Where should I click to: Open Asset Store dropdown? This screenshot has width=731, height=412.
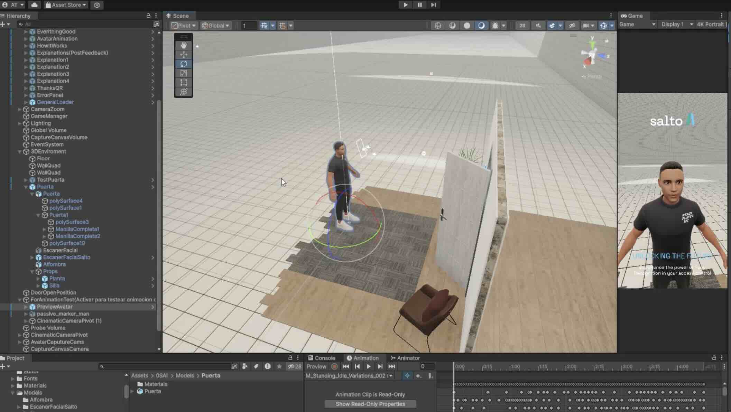pos(66,5)
